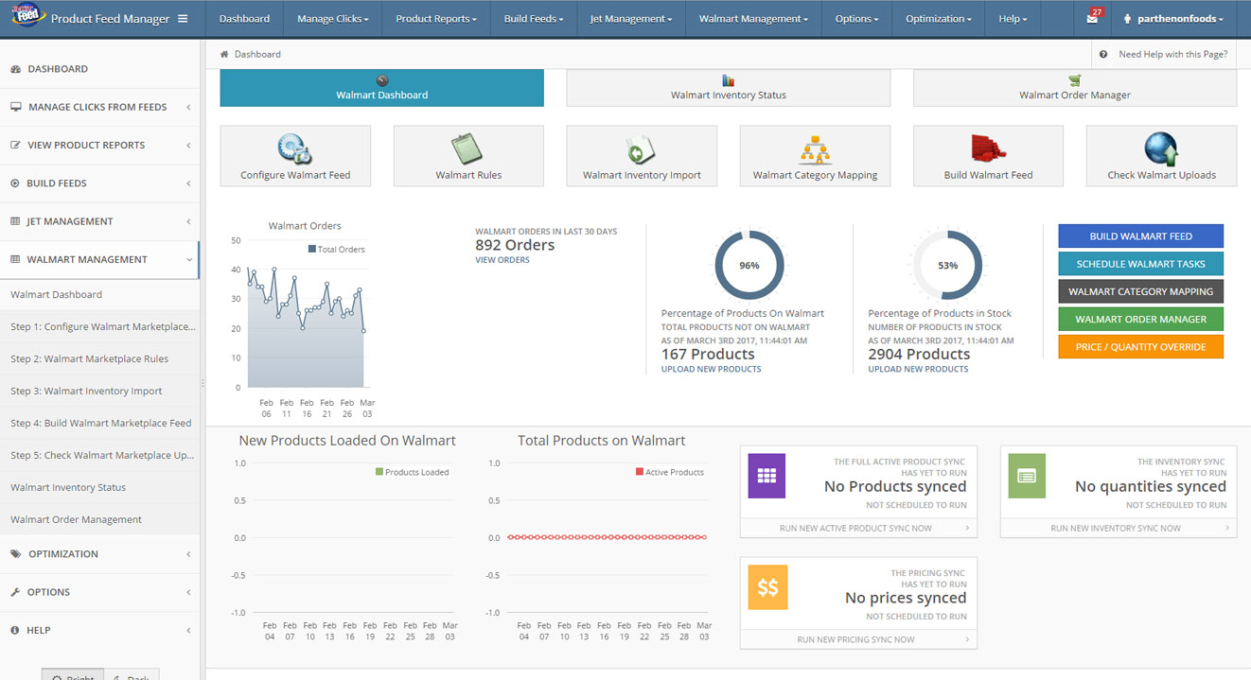Viewport: 1251px width, 680px height.
Task: Open the top-bar Jet Management dropdown
Action: 631,19
